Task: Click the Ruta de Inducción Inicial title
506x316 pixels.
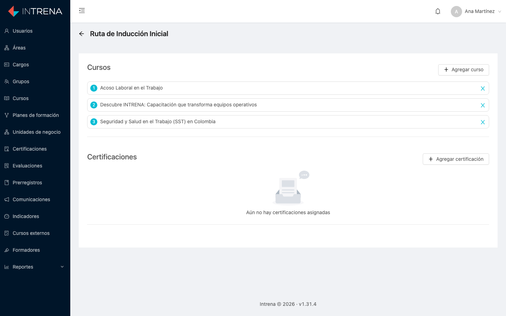Action: 129,34
